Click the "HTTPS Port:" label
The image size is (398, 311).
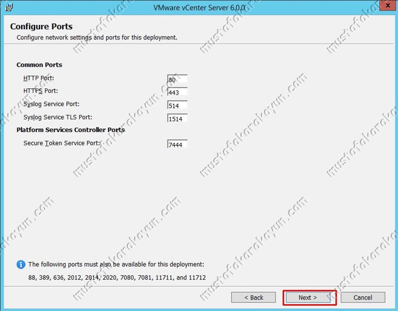(41, 91)
